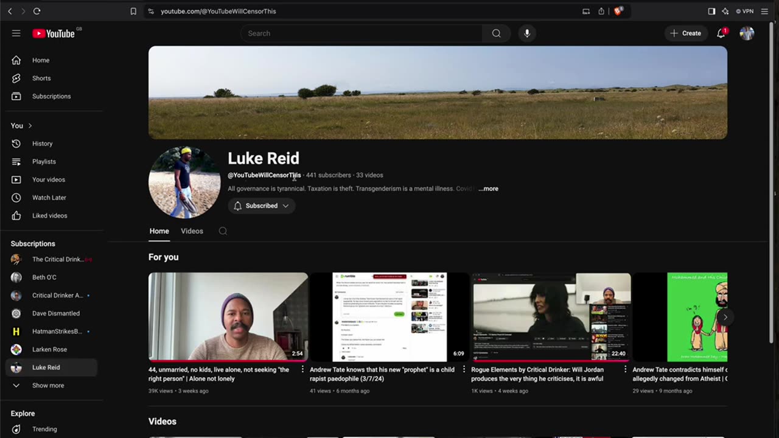
Task: Open options for Andrew Tate prophet video
Action: click(x=464, y=369)
